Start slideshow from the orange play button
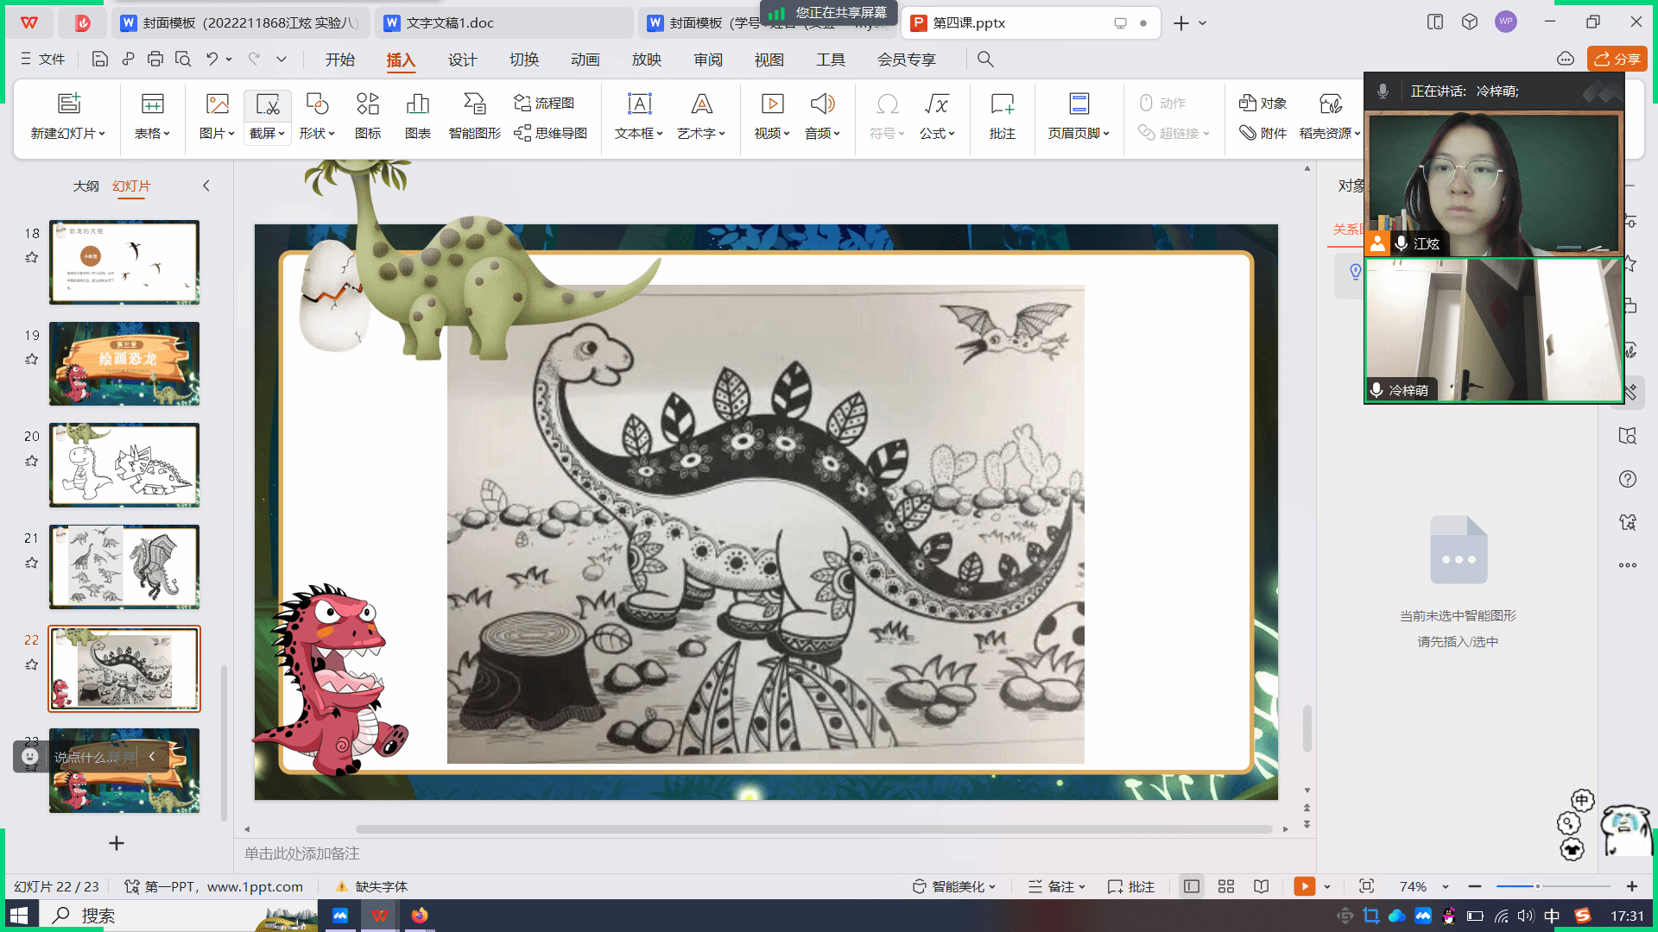This screenshot has height=932, width=1658. 1304,886
